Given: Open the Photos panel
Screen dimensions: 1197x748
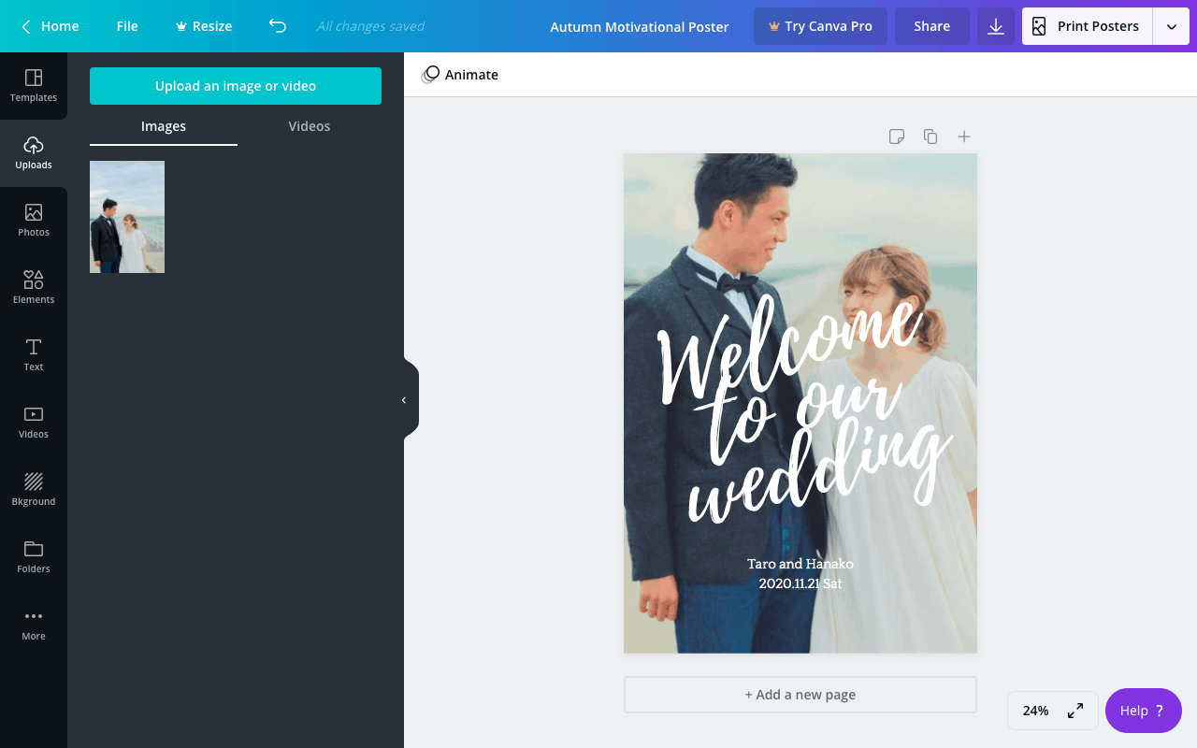Looking at the screenshot, I should click(x=34, y=220).
